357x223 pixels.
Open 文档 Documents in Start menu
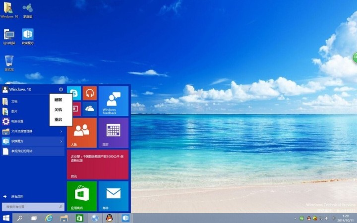coord(25,102)
